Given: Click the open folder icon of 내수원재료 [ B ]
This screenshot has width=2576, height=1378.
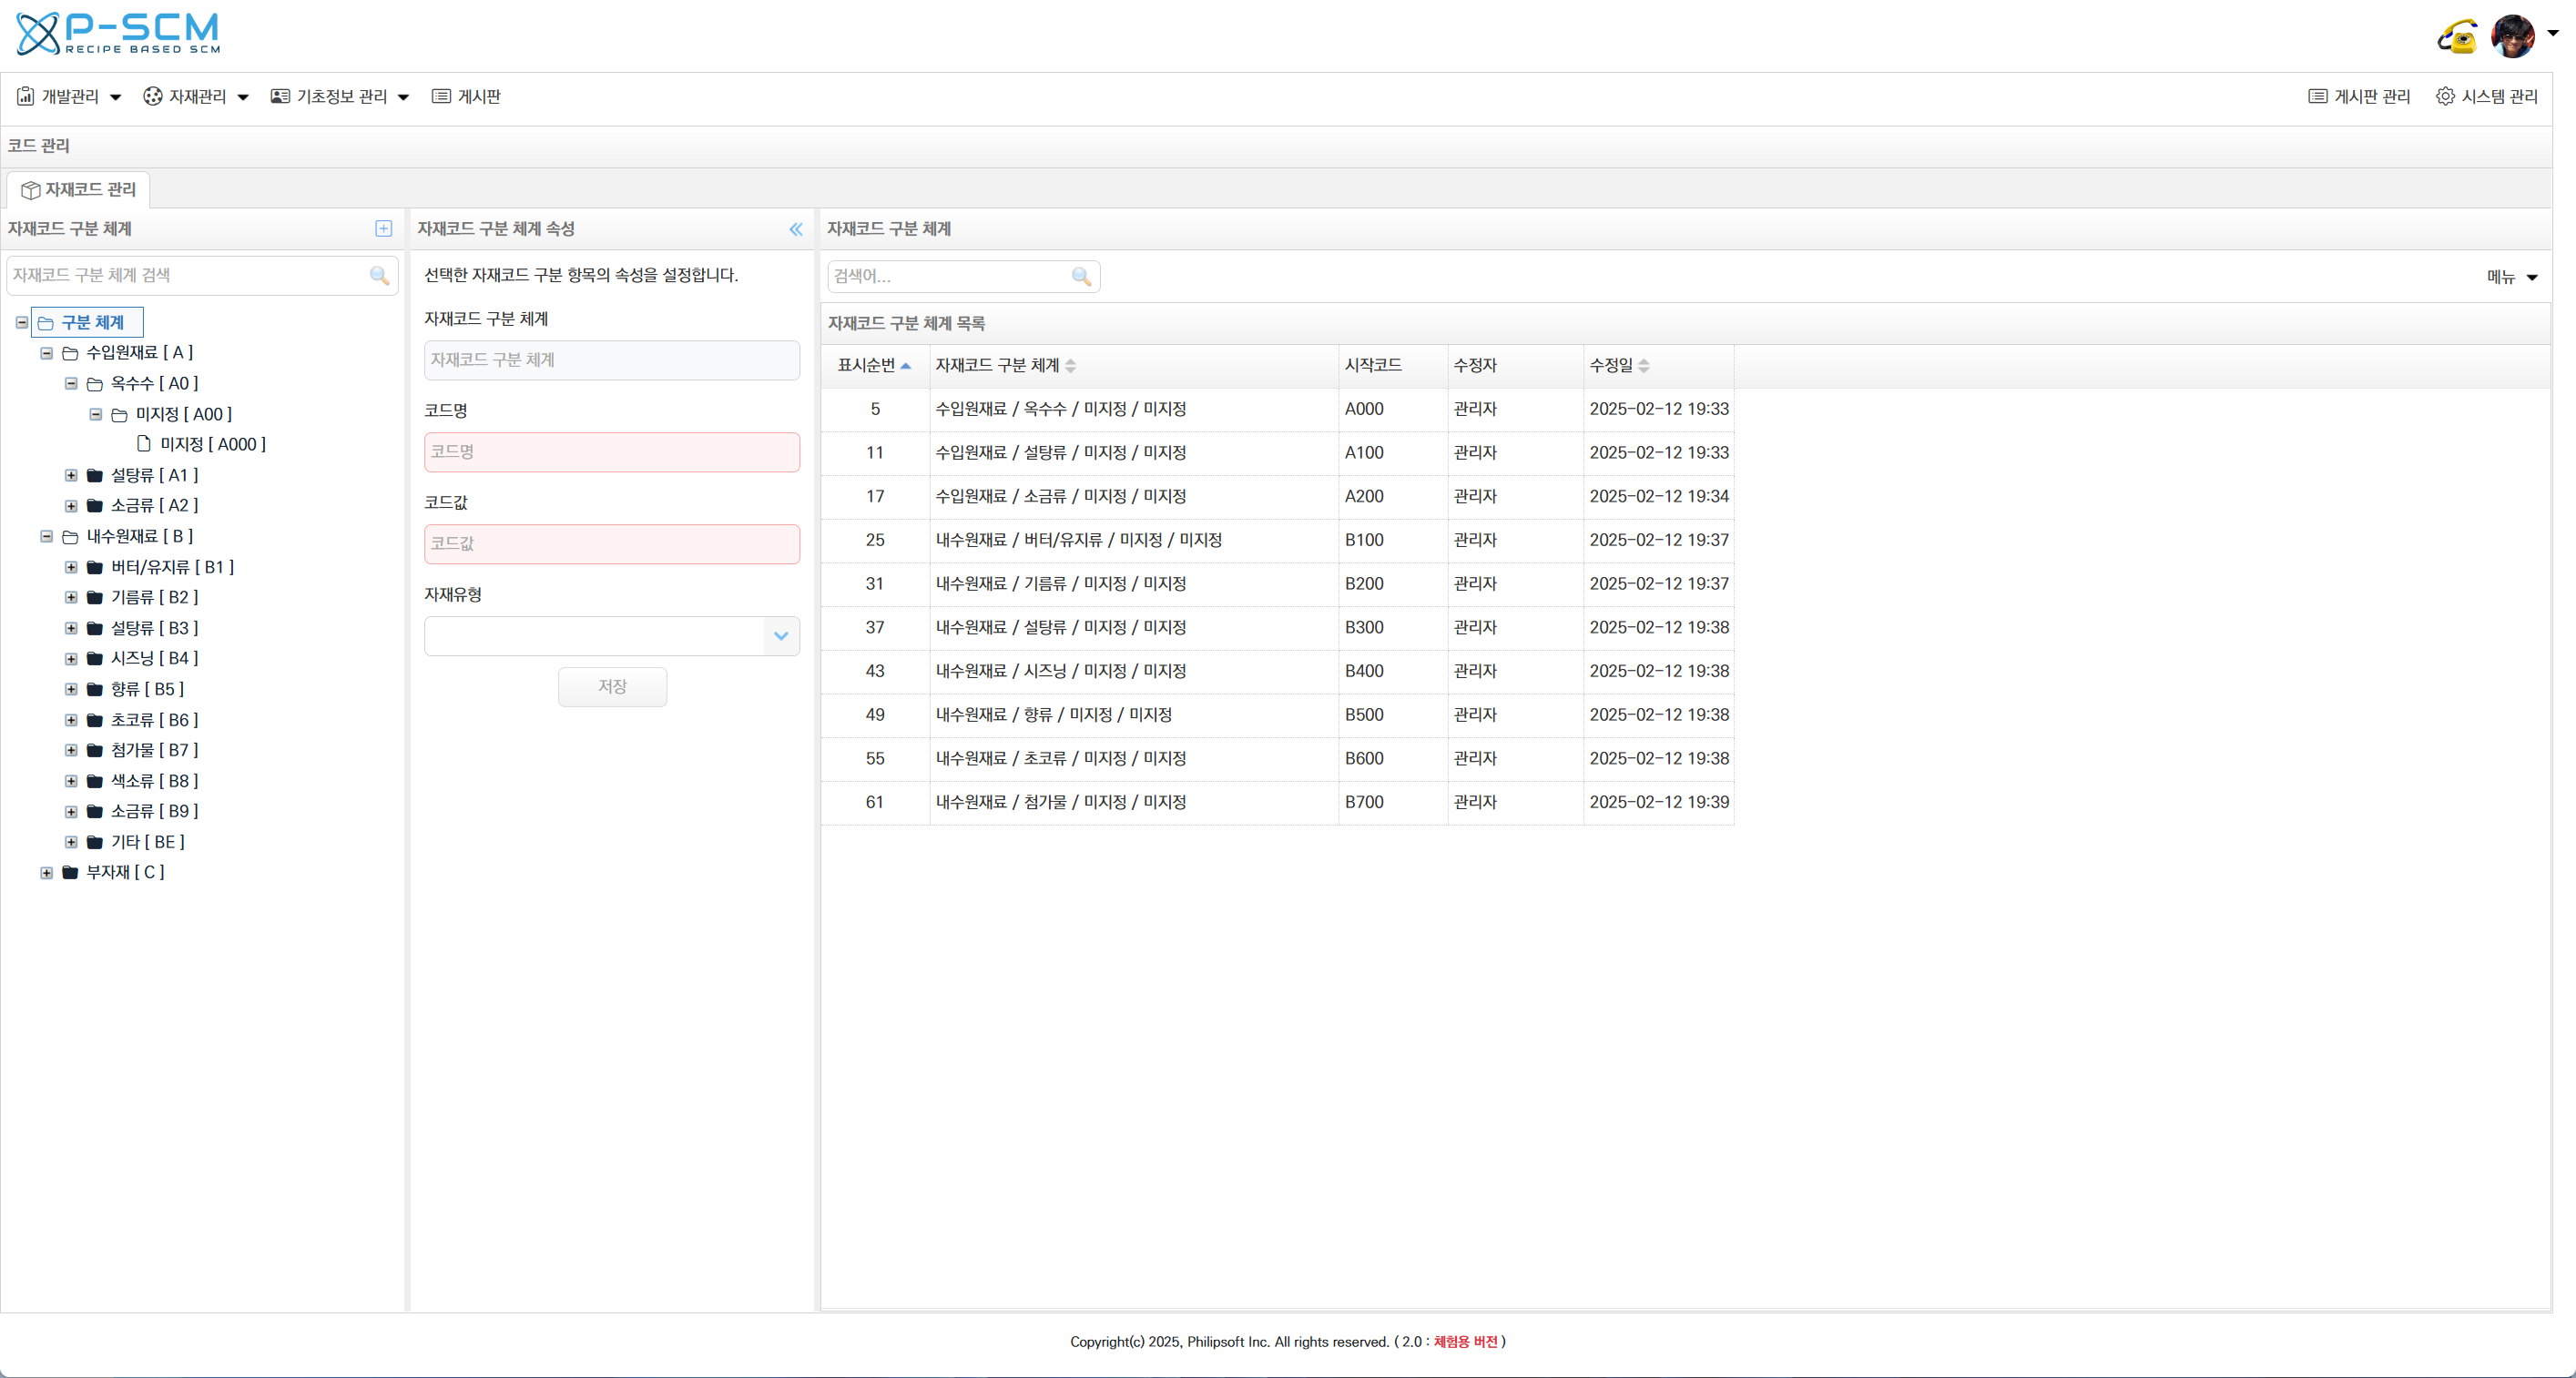Looking at the screenshot, I should click(x=70, y=537).
